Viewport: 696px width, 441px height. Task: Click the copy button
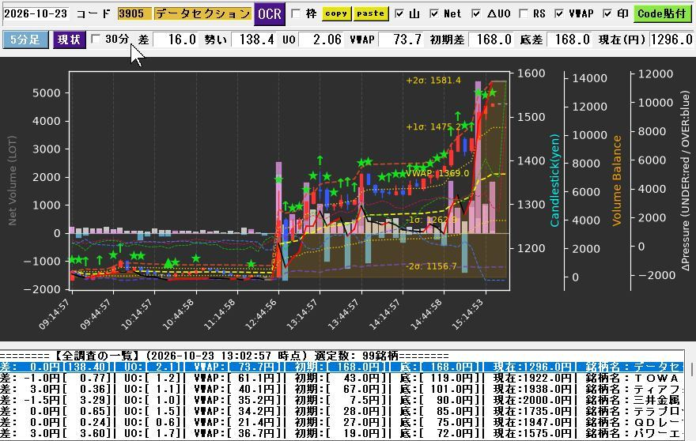click(336, 13)
